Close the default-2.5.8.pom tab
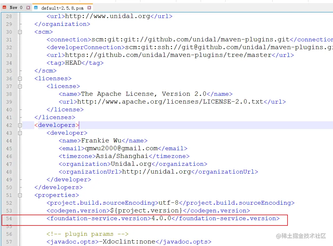The width and height of the screenshot is (333, 246). 89,8
